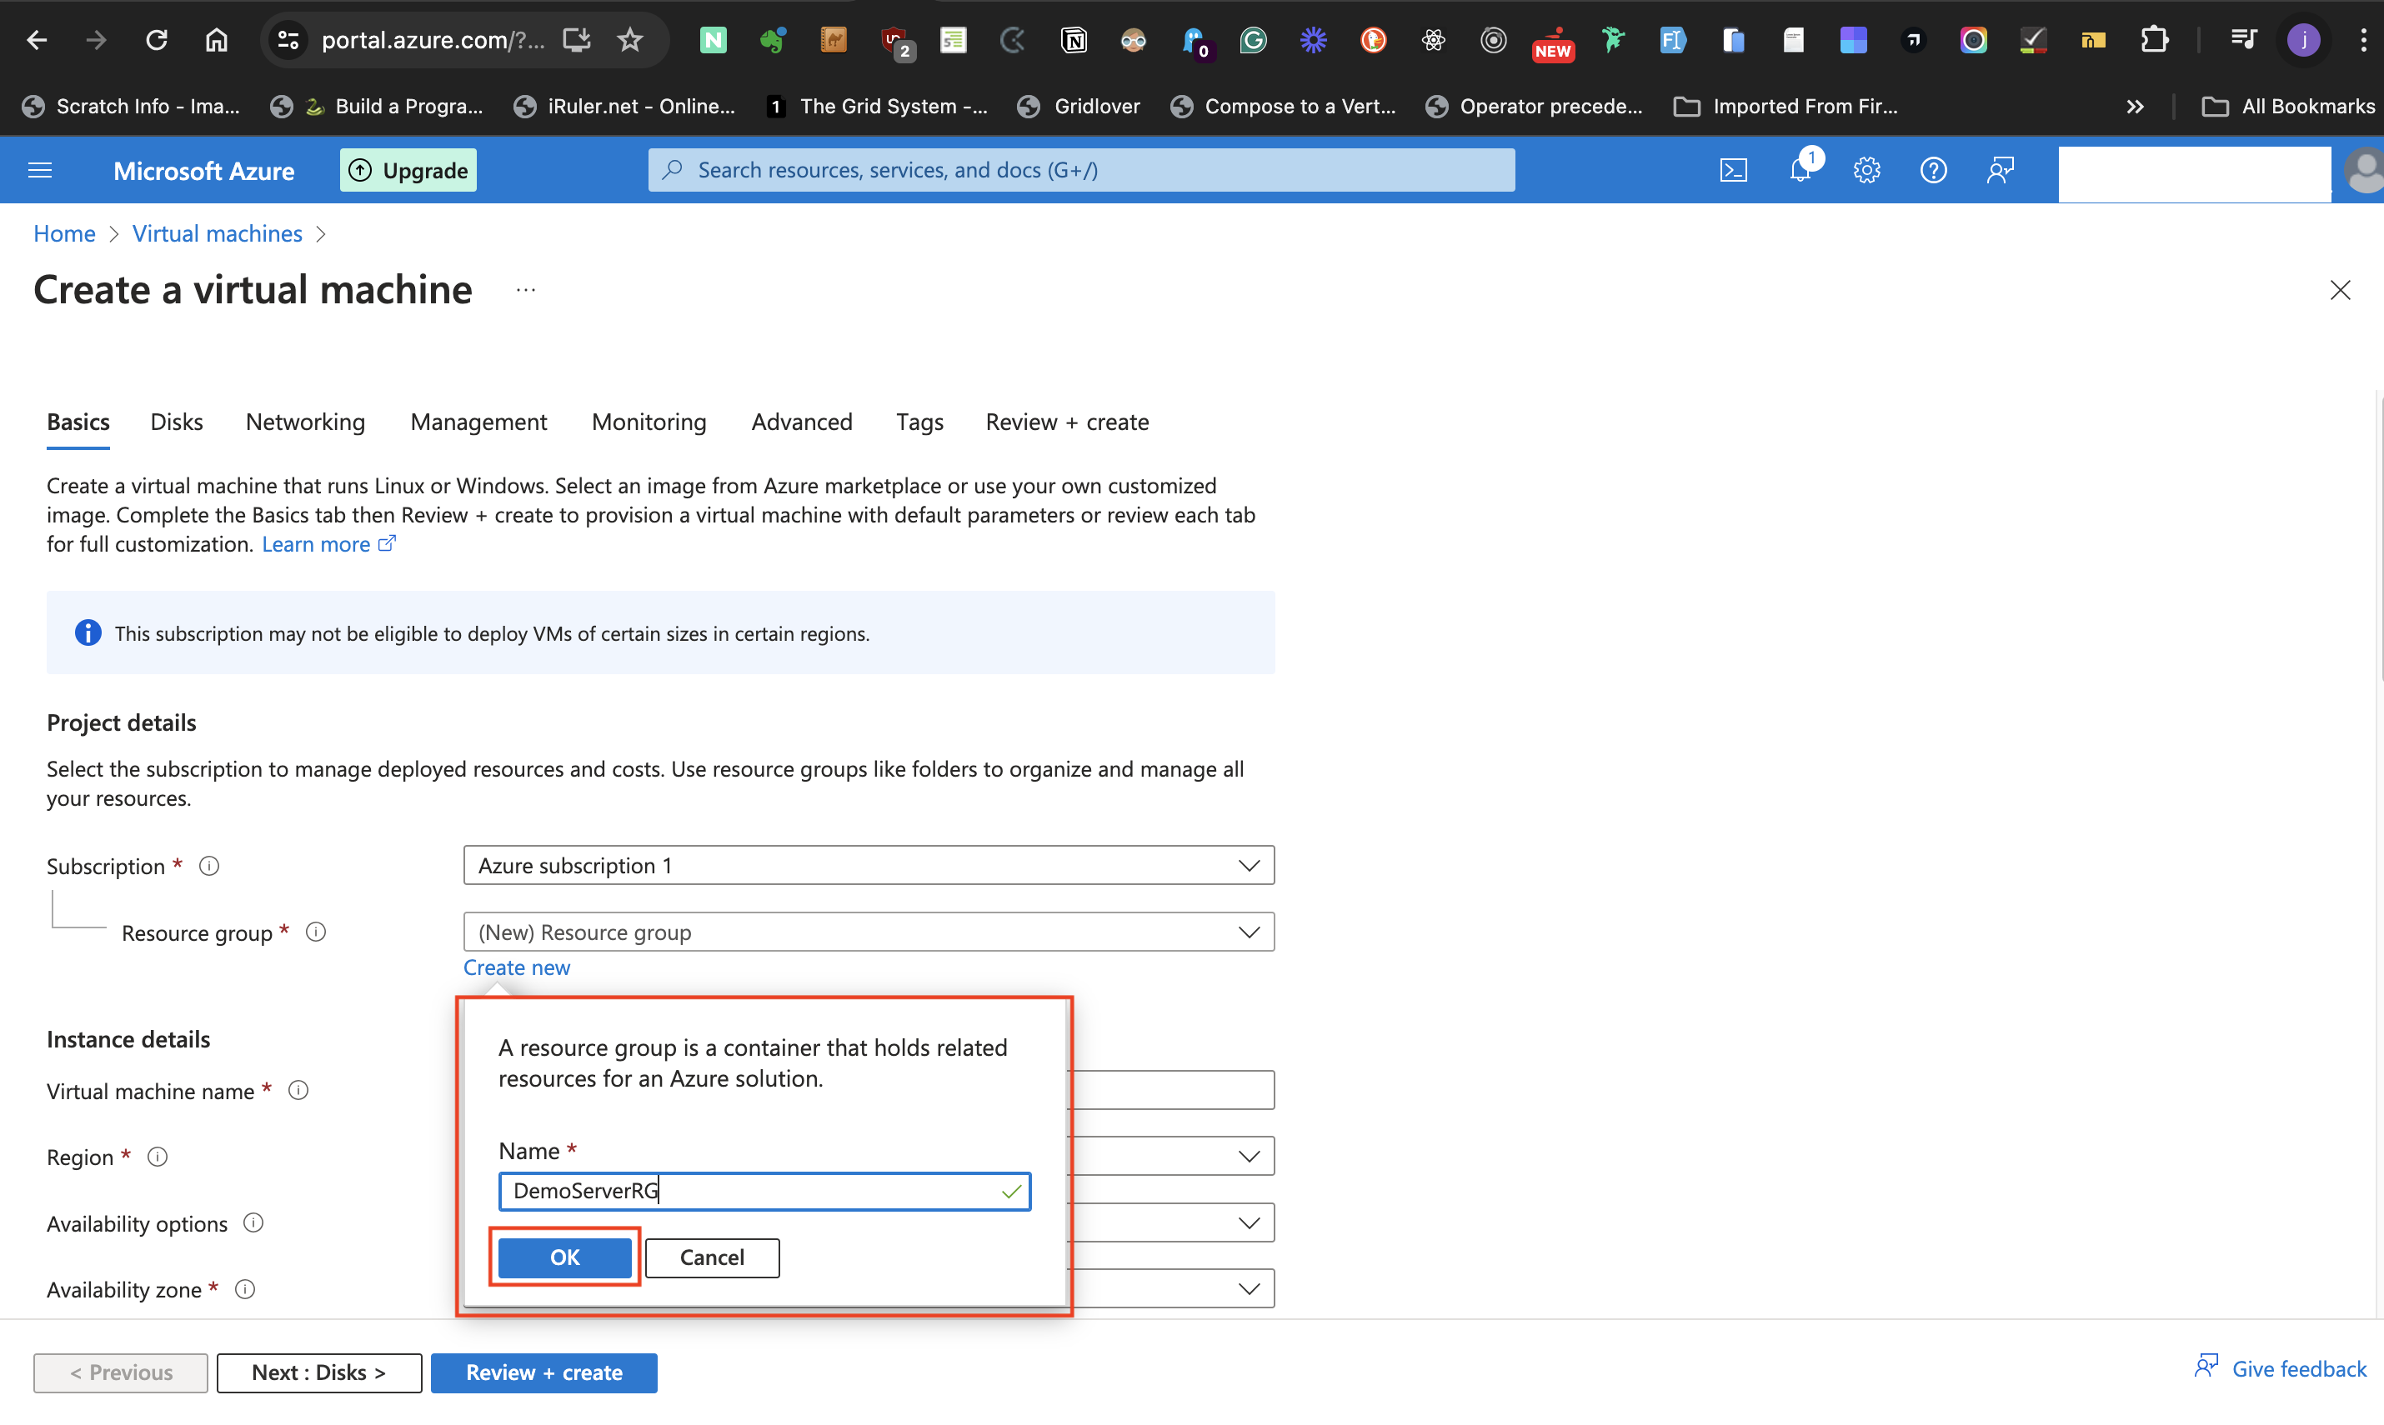Switch to the Disks tab
Screen dimensions: 2384x1425
176,422
